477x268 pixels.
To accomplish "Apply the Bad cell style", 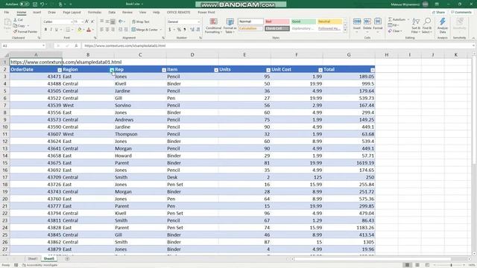I will tap(277, 22).
